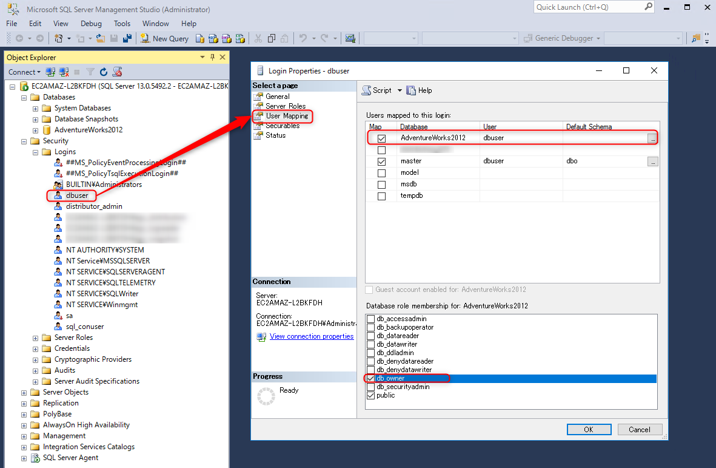
Task: Pin the Object Explorer panel
Action: (212, 57)
